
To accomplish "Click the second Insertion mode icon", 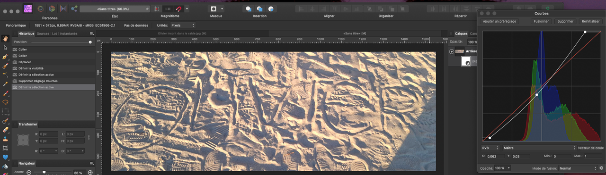I will [x=260, y=8].
